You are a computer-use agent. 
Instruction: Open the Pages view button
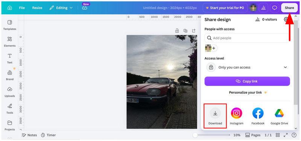click(x=253, y=135)
